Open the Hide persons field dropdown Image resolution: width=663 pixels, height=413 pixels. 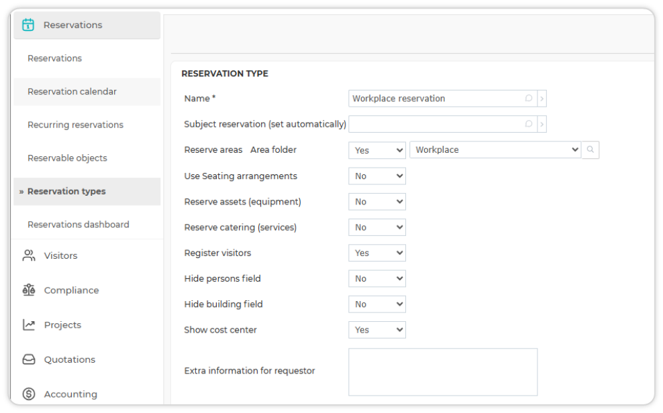point(377,279)
